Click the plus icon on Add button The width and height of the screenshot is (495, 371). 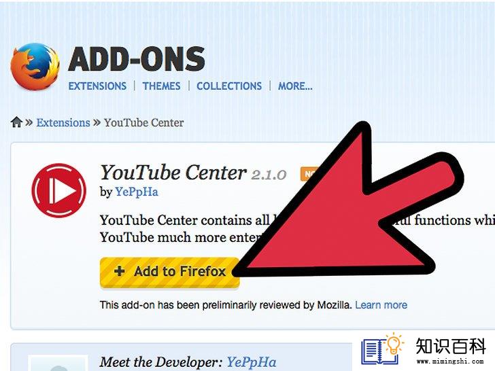click(x=120, y=271)
